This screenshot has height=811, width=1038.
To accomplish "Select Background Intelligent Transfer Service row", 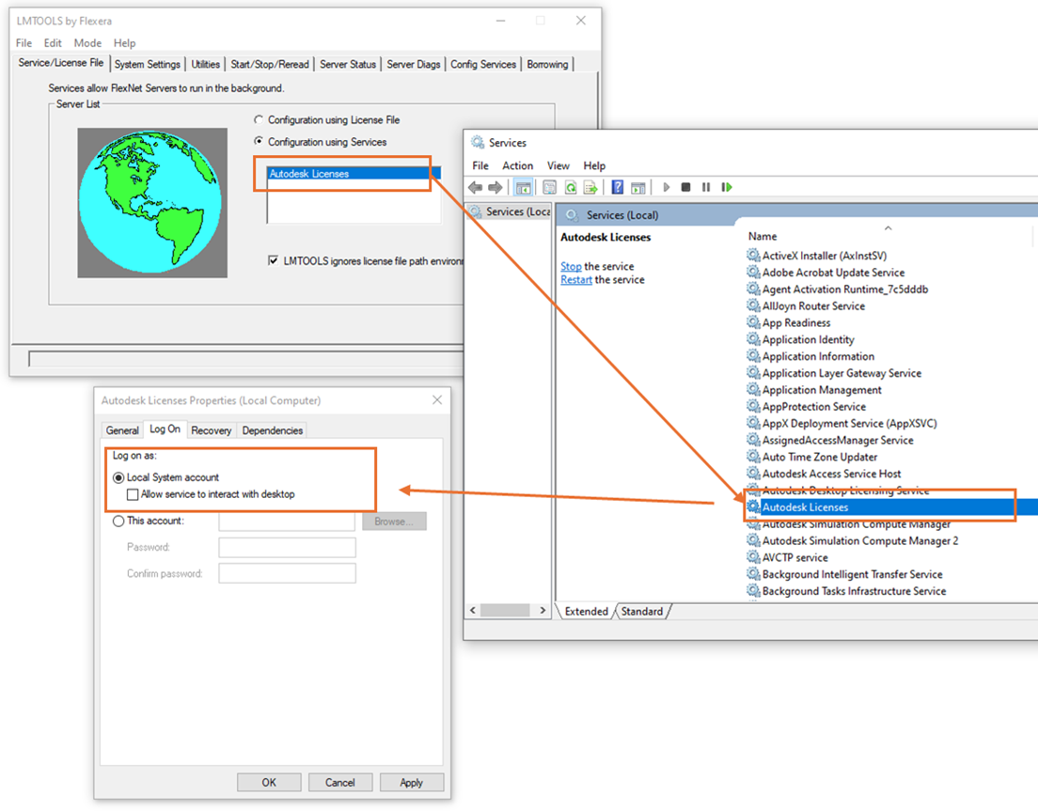I will coord(852,573).
